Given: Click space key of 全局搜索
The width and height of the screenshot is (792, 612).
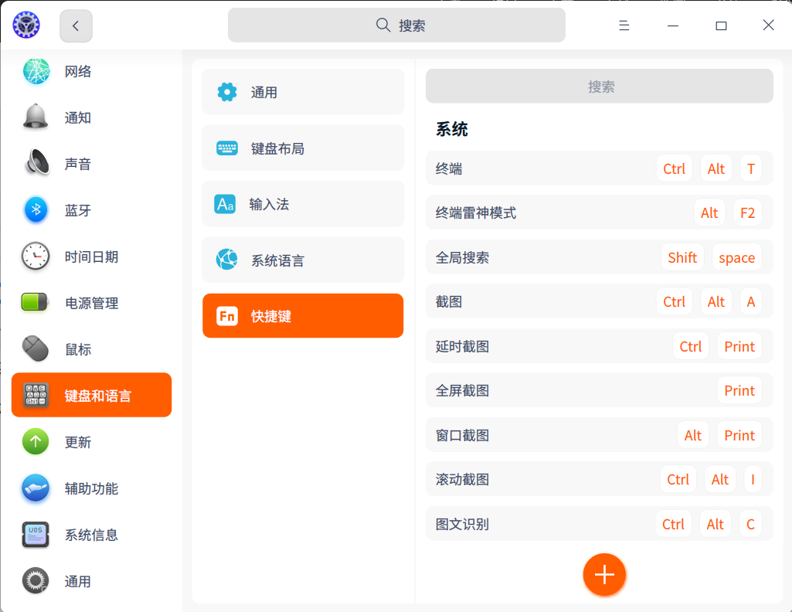Looking at the screenshot, I should click(736, 257).
